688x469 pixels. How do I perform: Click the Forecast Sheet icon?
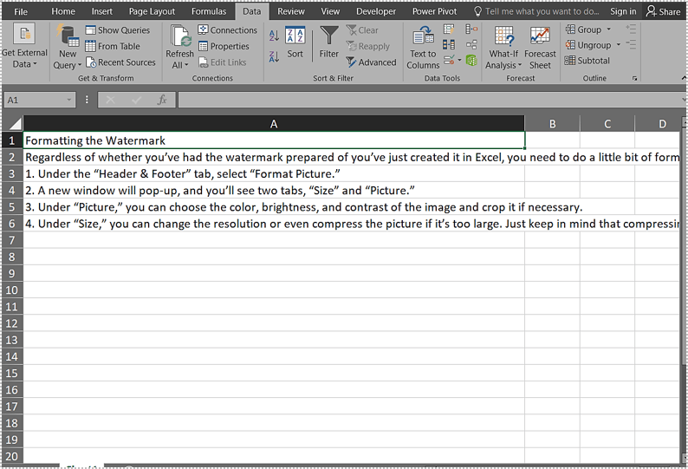[x=540, y=46]
